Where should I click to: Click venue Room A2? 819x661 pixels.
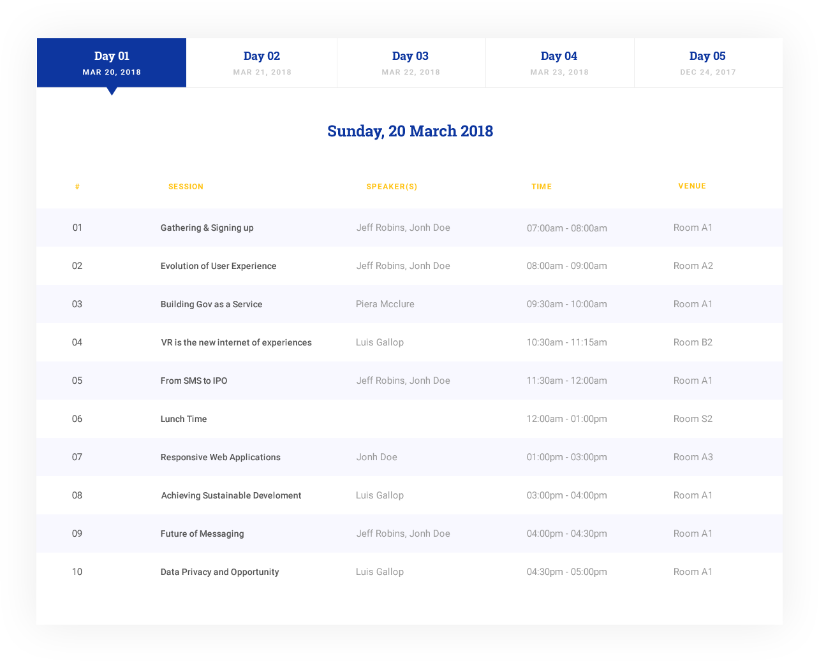(693, 266)
